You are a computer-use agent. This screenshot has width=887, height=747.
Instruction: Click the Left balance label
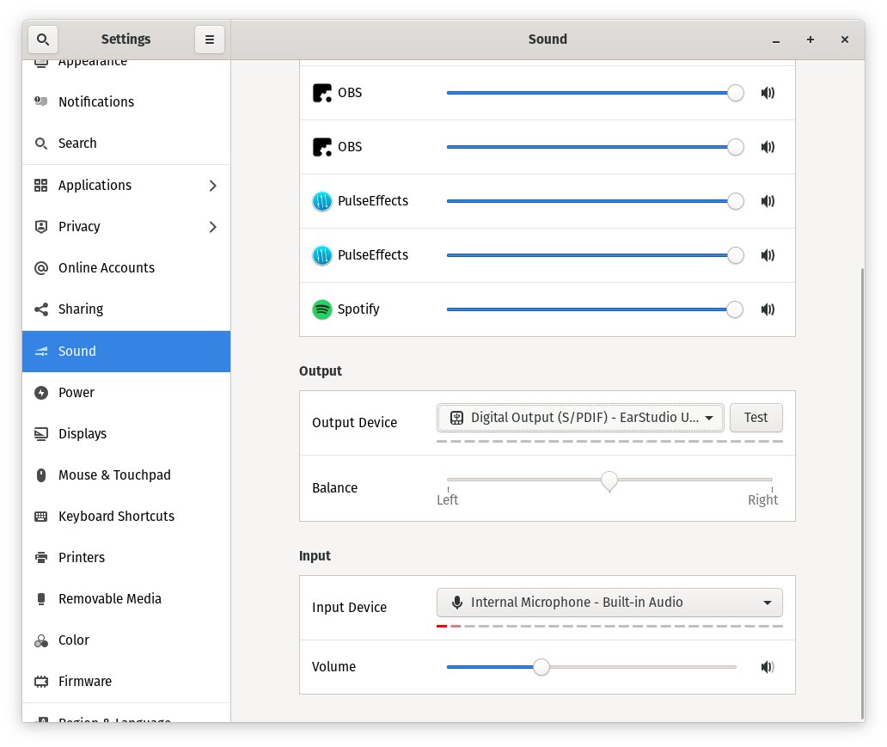click(448, 500)
